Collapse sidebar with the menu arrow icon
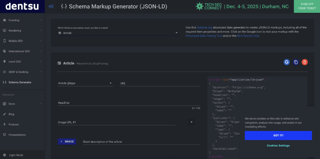320x159 pixels. click(x=51, y=7)
